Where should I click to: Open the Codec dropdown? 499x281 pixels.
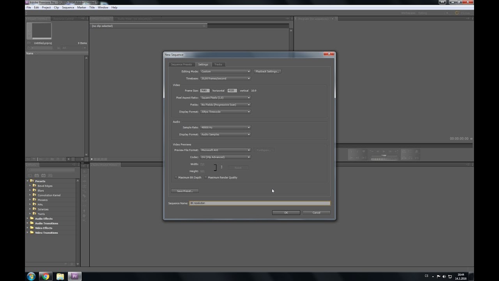[x=225, y=157]
